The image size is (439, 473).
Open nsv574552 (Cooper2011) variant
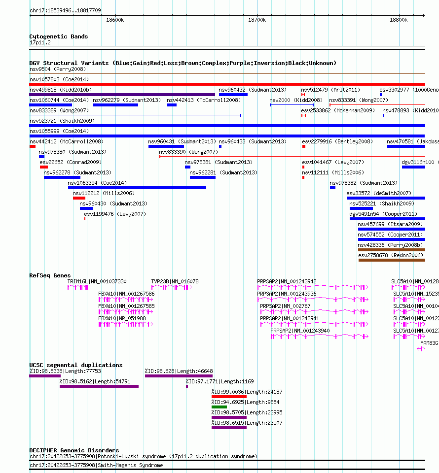click(x=392, y=239)
